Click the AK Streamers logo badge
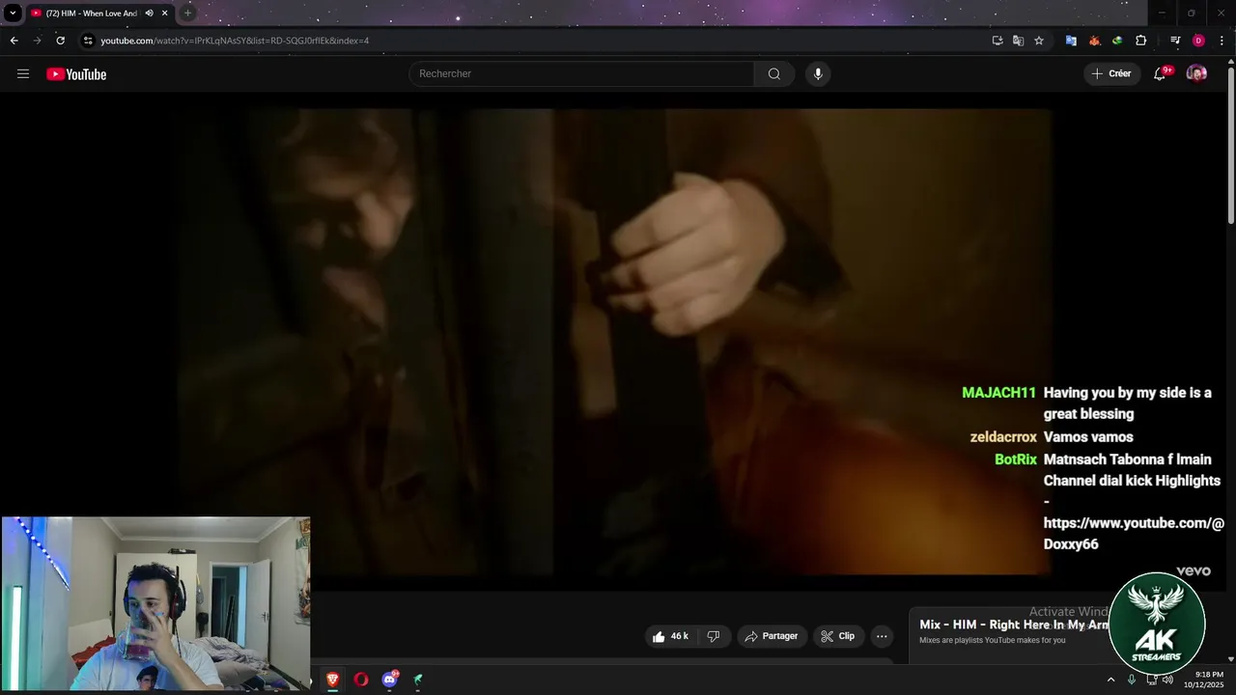Image resolution: width=1236 pixels, height=695 pixels. click(1157, 623)
